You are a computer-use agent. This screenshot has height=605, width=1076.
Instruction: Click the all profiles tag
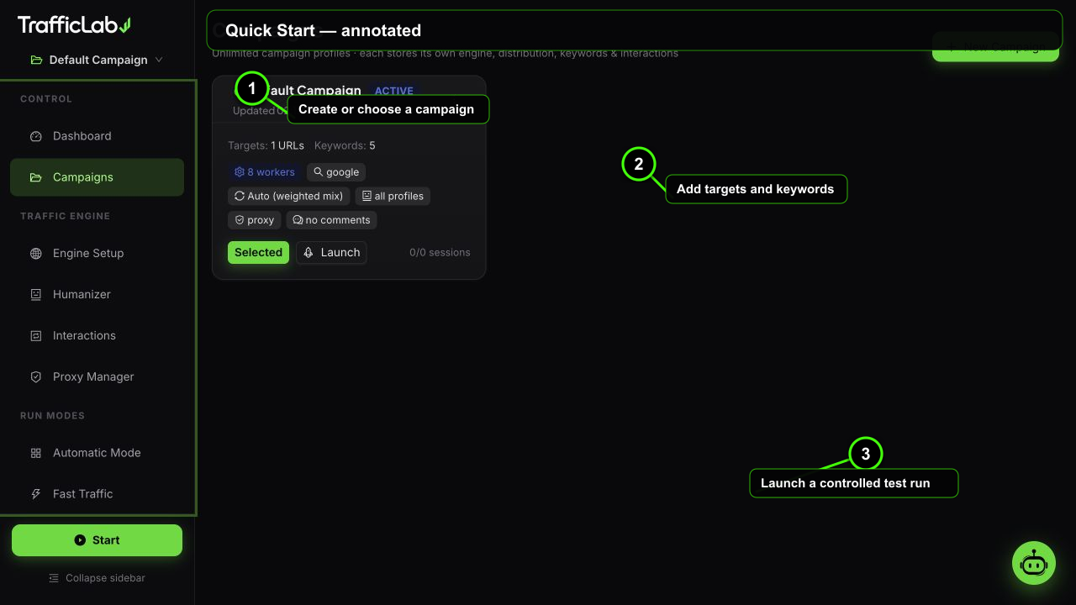click(x=393, y=196)
